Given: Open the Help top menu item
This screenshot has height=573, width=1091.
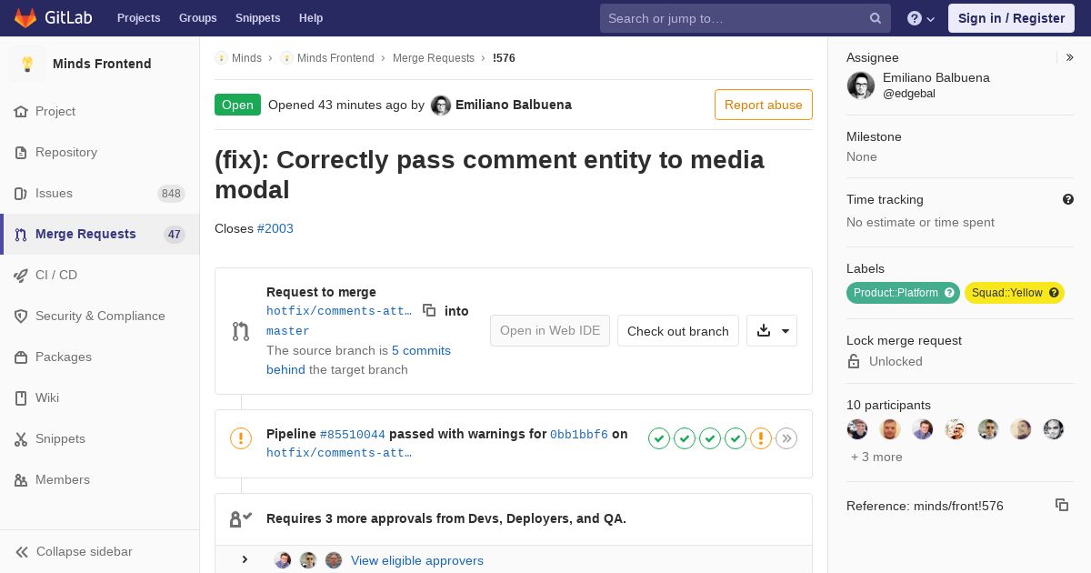Looking at the screenshot, I should point(311,18).
